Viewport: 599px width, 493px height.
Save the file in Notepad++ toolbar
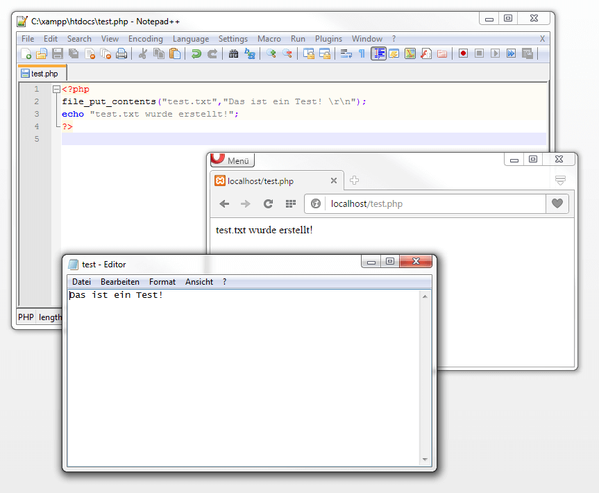click(x=58, y=53)
